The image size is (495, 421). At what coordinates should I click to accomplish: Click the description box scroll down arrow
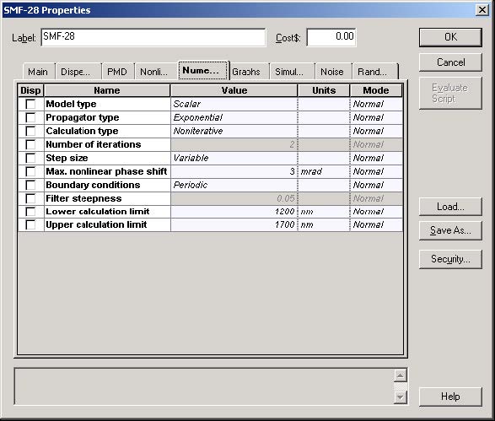400,397
